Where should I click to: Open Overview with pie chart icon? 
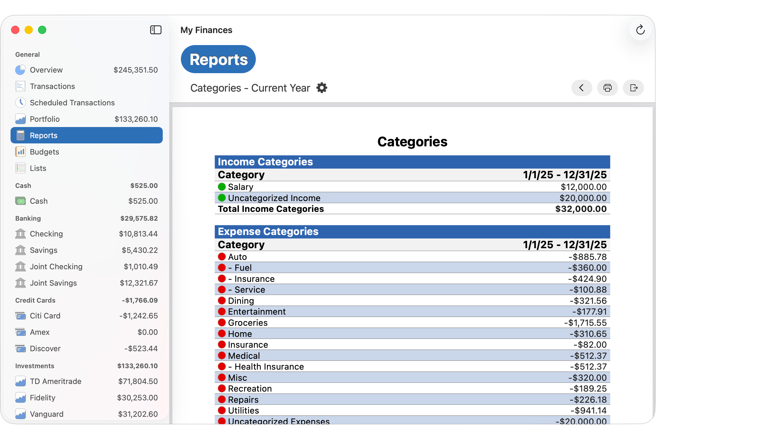coord(46,70)
